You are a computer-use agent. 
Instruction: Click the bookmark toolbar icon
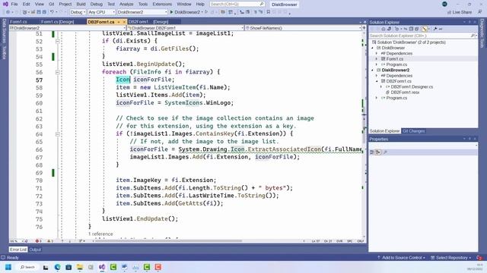pos(269,12)
